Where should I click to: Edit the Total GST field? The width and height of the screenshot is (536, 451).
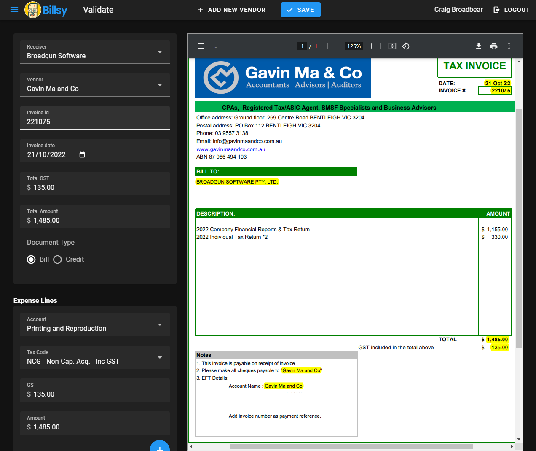click(x=95, y=184)
